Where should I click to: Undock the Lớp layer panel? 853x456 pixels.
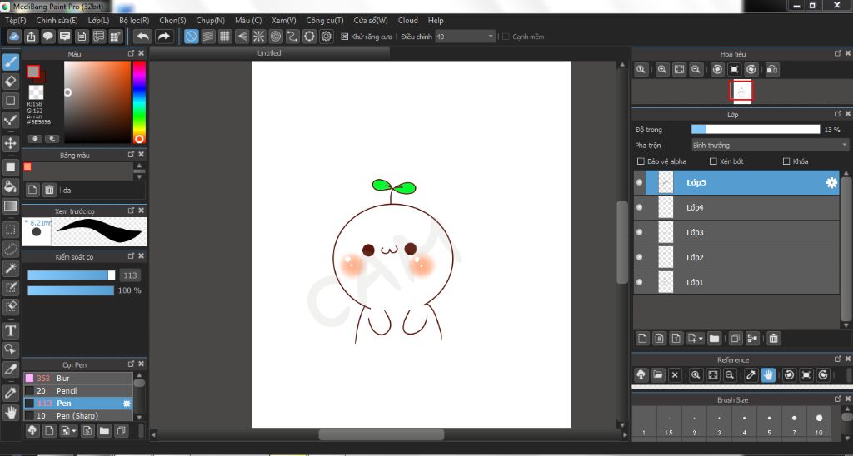[838, 114]
